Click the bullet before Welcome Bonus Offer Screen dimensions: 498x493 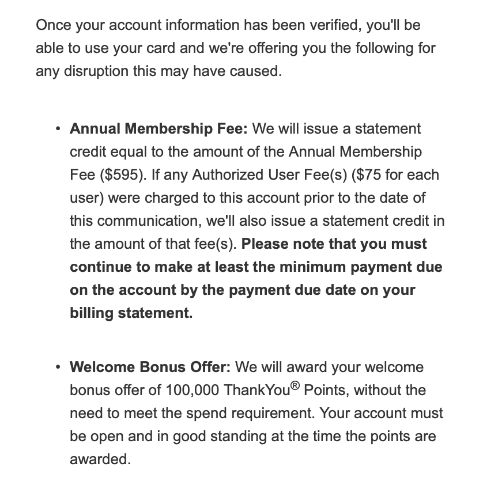coord(58,367)
